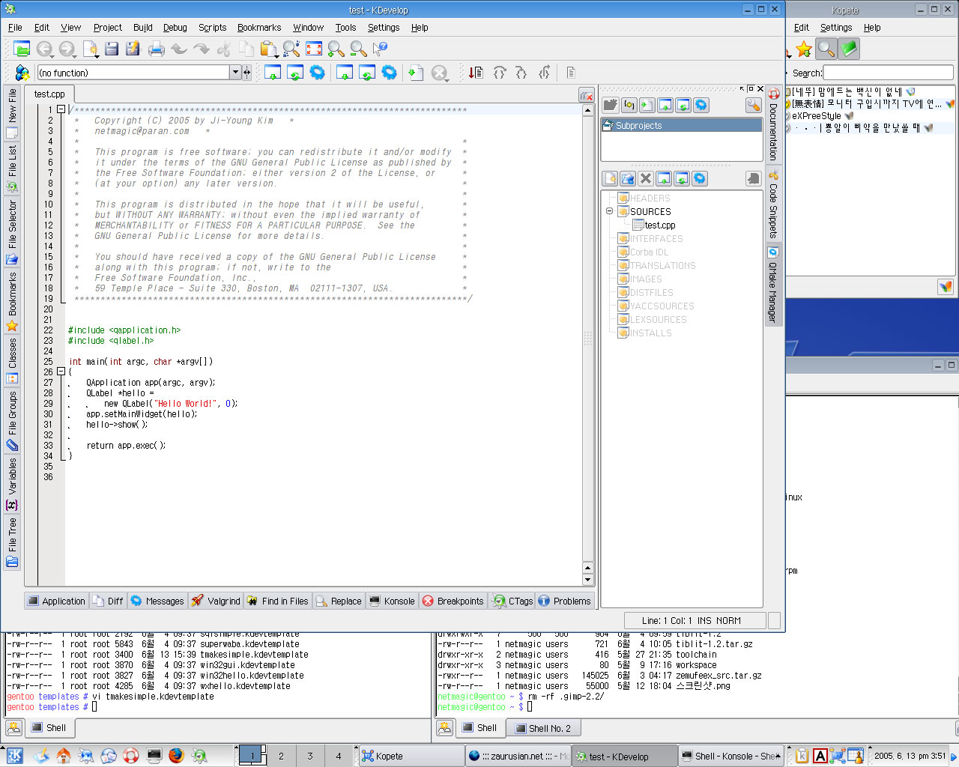
Task: Toggle the Bookmarks side panel
Action: 12,302
